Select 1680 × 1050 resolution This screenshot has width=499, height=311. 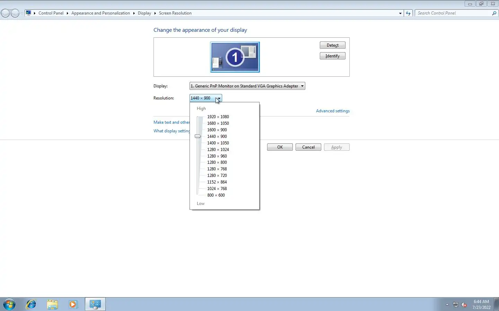click(x=218, y=123)
